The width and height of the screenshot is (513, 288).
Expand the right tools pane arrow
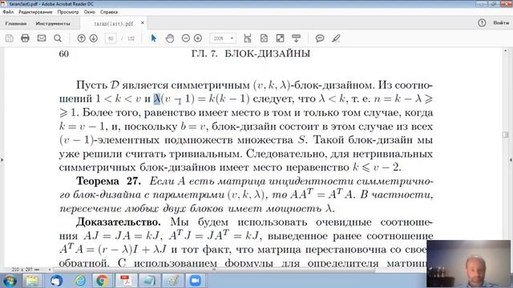(511, 160)
